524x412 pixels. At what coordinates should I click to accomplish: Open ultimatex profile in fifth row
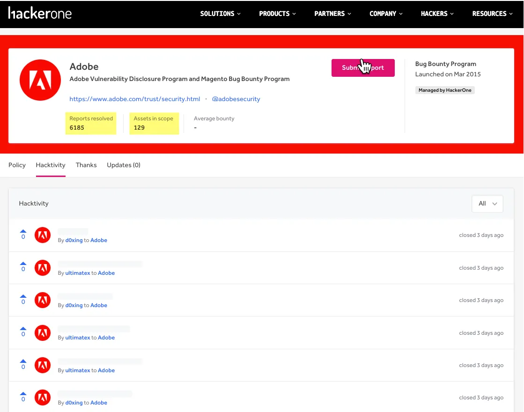pos(78,371)
